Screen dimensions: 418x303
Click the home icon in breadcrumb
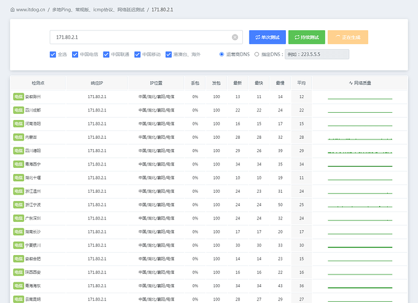(12, 10)
